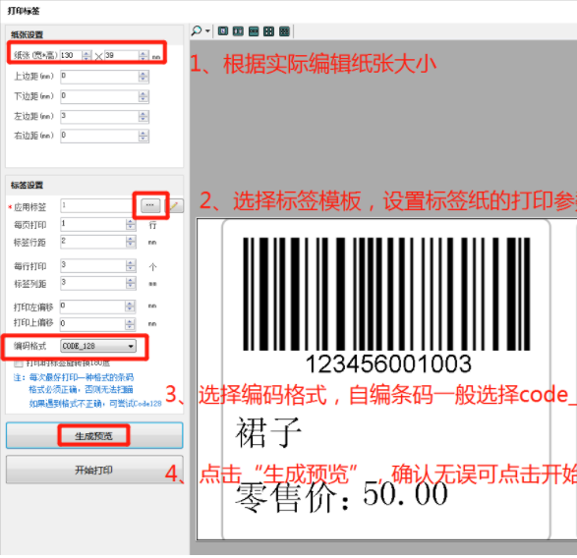Use the 上边距 spinner arrows
This screenshot has height=558, width=577.
click(144, 77)
